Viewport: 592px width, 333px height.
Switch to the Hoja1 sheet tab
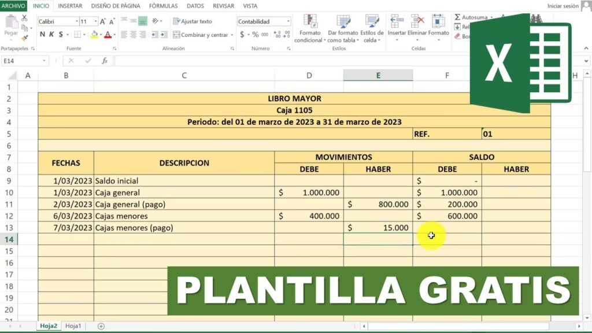click(x=73, y=327)
